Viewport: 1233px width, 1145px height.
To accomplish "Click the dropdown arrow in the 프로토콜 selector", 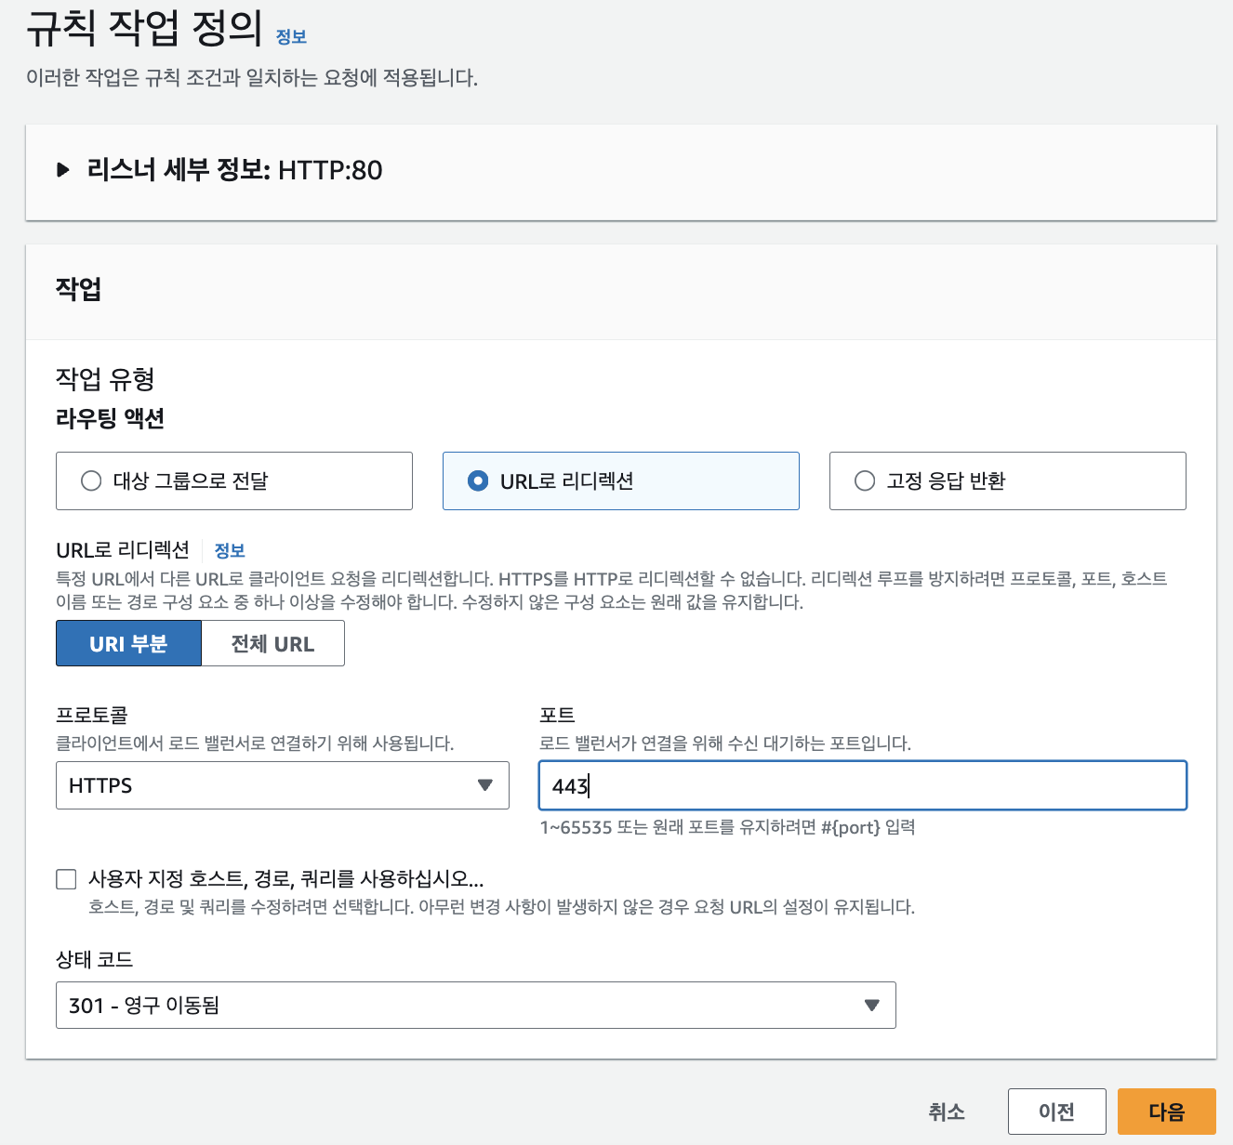I will point(485,785).
